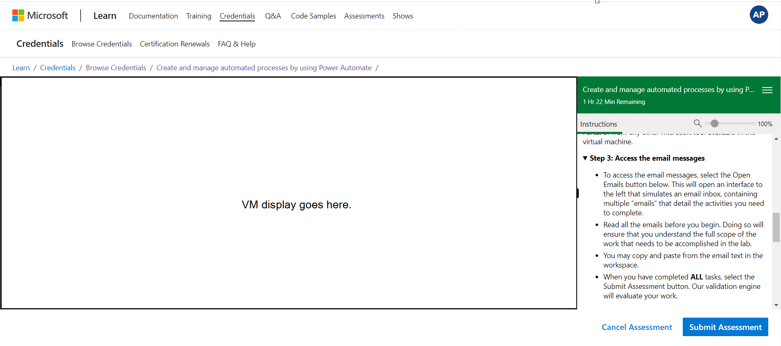This screenshot has height=346, width=781.
Task: Collapse Step 3: Access the email messages
Action: pos(585,158)
